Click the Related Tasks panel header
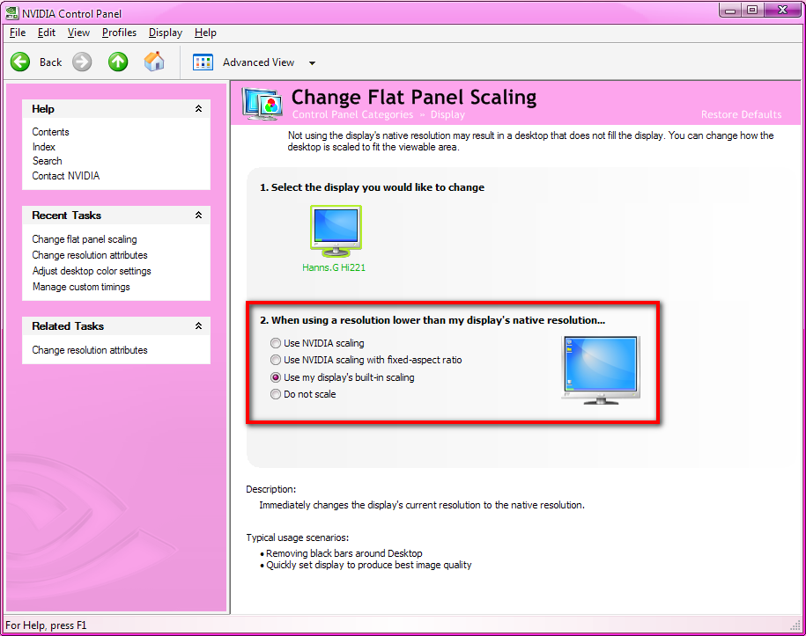This screenshot has width=806, height=636. click(x=116, y=326)
